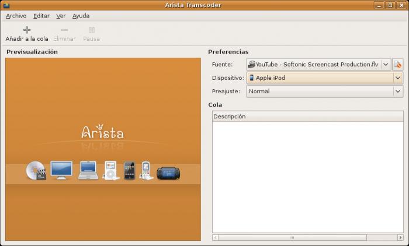This screenshot has height=246, width=409.
Task: Open the Ayuda menu
Action: coord(81,16)
